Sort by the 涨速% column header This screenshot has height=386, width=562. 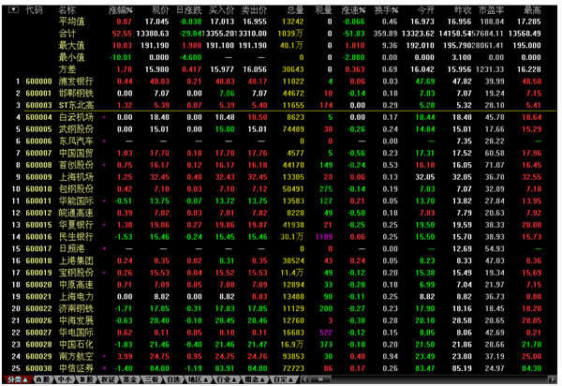coord(353,10)
